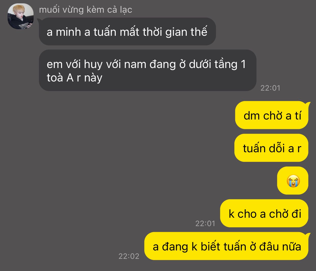The image size is (316, 271).
Task: Tap the 22:02 timestamp
Action: pos(129,256)
